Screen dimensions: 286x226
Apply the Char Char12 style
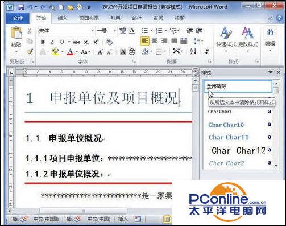coord(238,150)
